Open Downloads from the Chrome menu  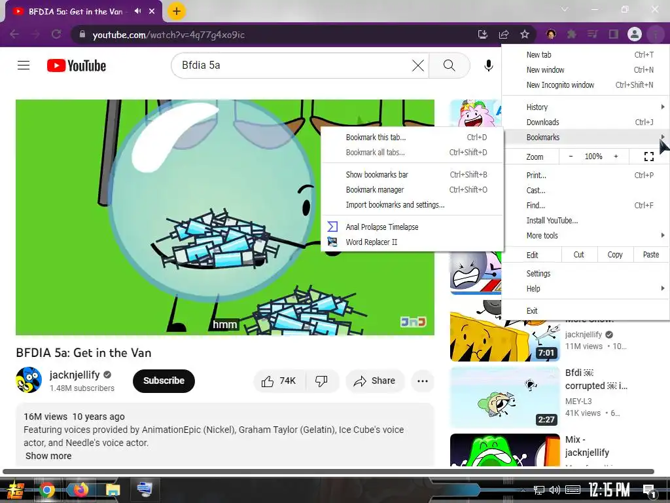click(586, 122)
